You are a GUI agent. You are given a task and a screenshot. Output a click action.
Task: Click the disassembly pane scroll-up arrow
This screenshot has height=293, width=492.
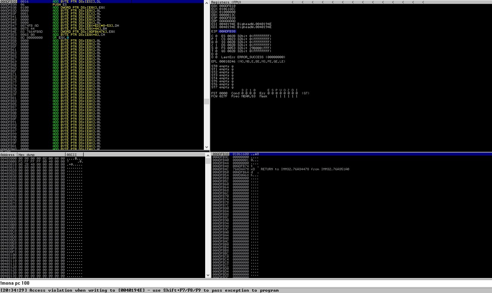pos(207,2)
